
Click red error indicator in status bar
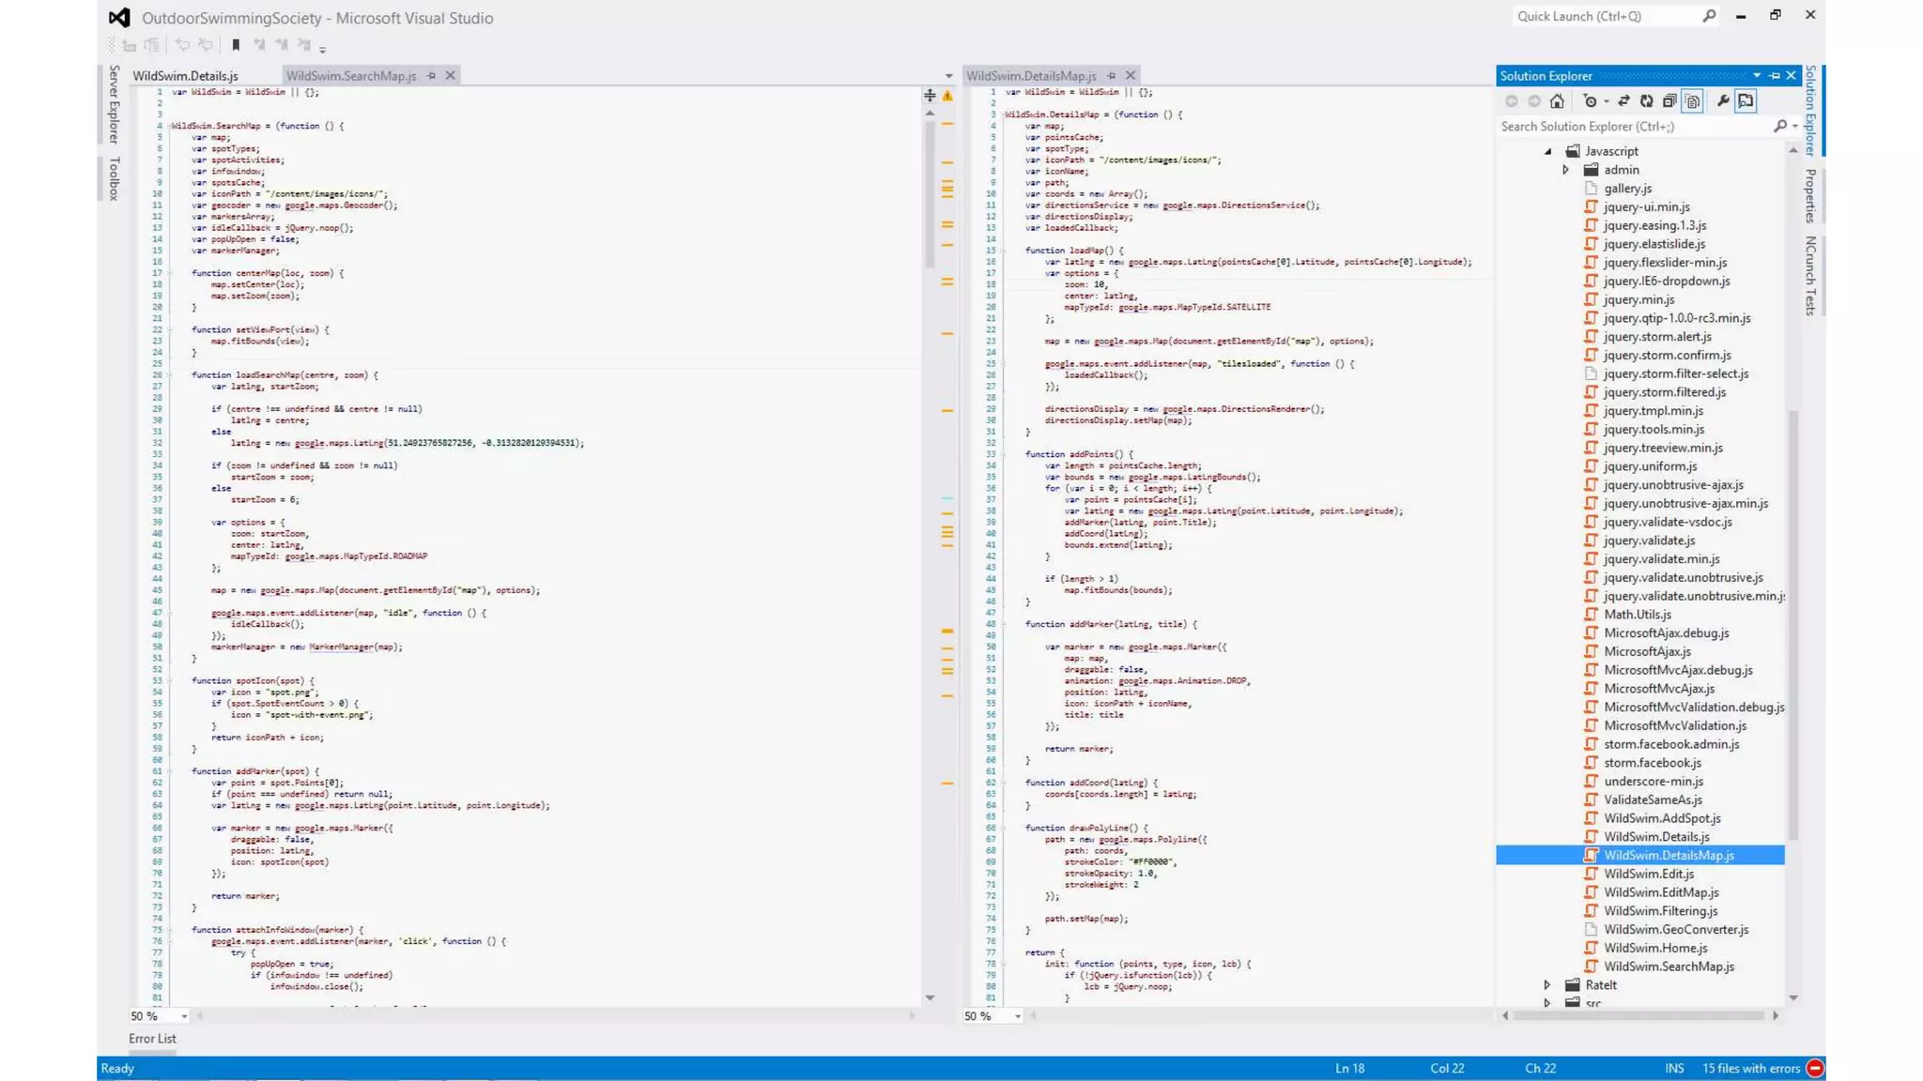(1815, 1068)
